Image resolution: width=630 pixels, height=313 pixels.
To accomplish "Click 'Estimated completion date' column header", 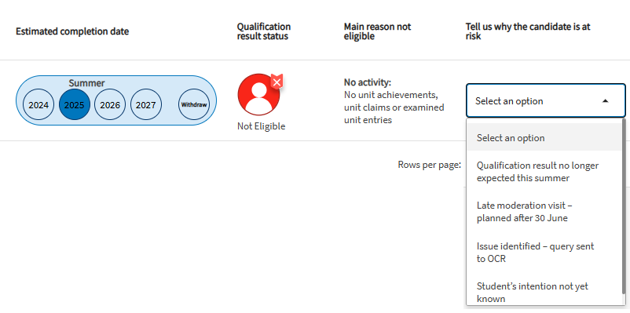I will (72, 31).
